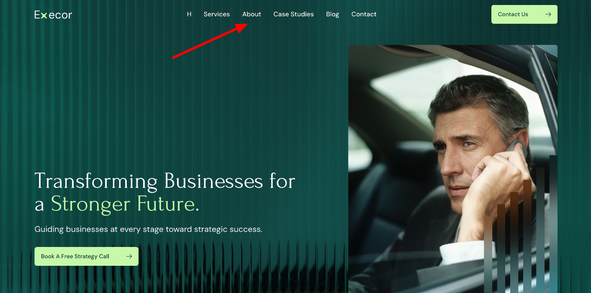Click the green X mark in the logo

coord(44,15)
